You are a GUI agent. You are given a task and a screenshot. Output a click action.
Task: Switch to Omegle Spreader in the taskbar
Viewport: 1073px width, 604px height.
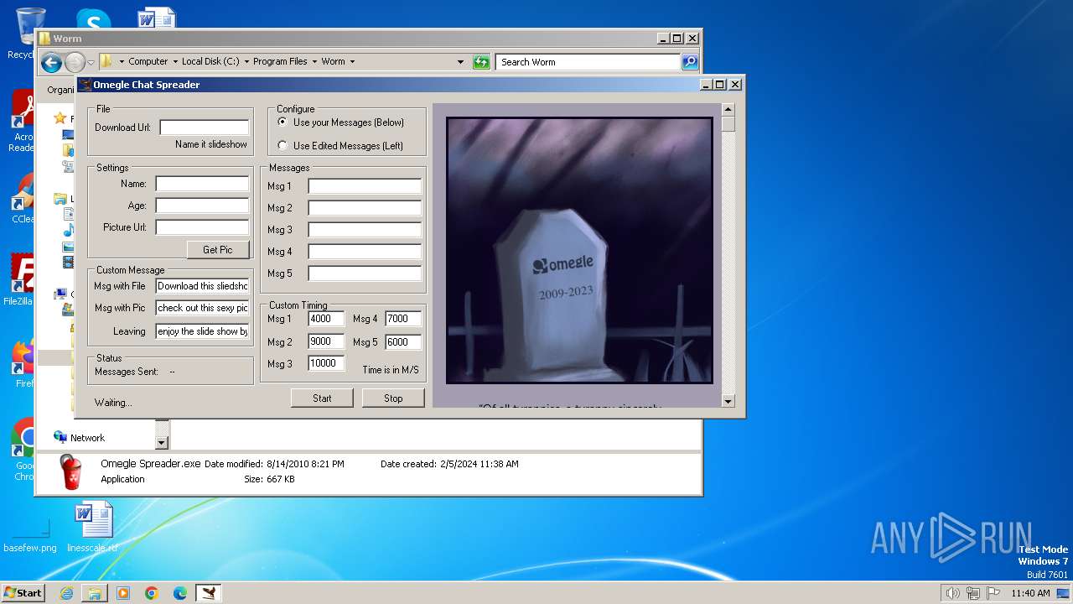tap(209, 593)
